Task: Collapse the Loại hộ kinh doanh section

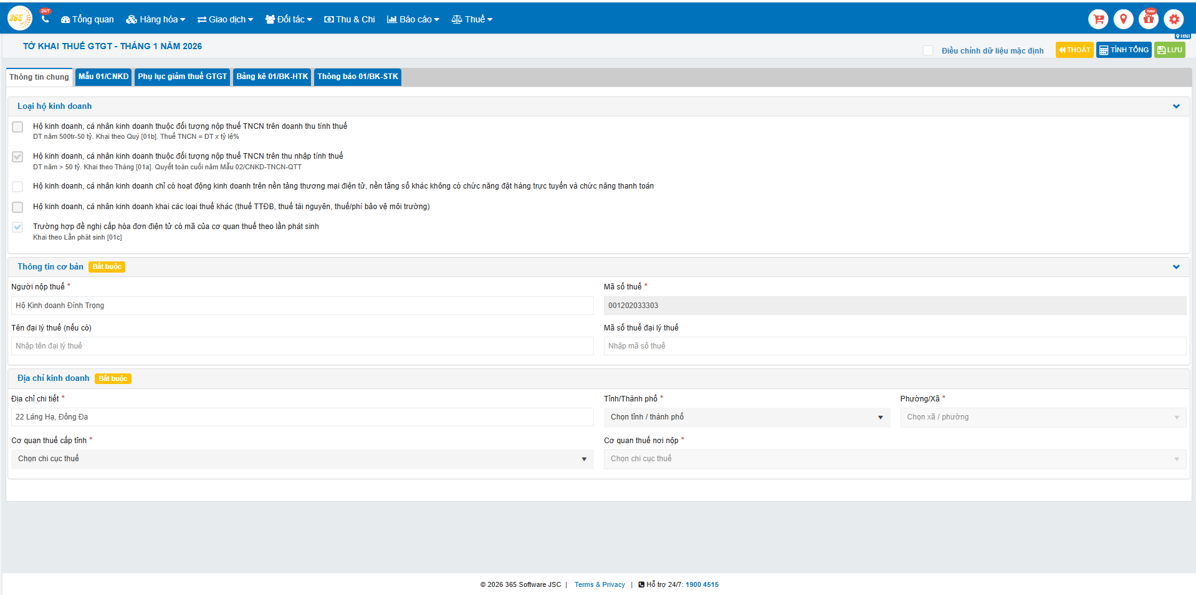Action: [1175, 106]
